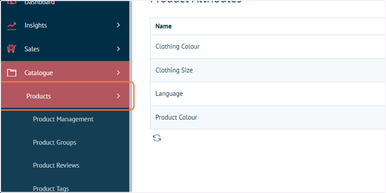Go to Product Tags
Image resolution: width=386 pixels, height=193 pixels.
tap(51, 189)
